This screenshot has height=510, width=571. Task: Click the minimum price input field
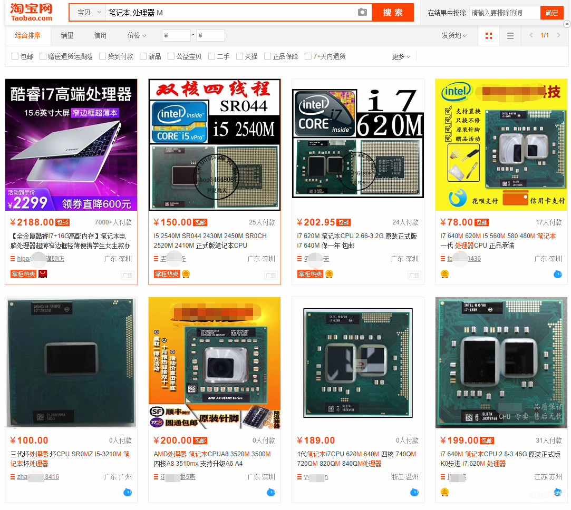click(176, 36)
